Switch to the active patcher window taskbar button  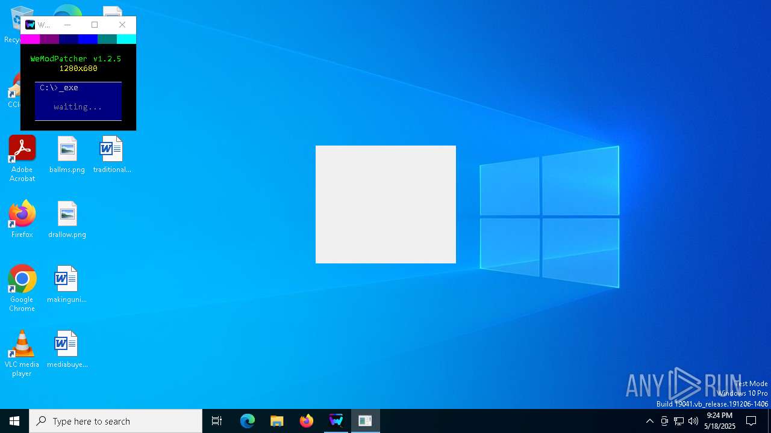coord(365,421)
